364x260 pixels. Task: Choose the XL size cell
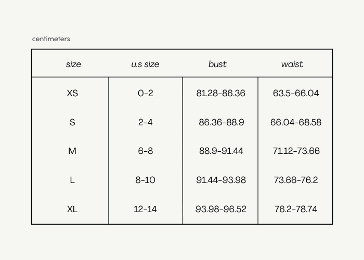72,210
